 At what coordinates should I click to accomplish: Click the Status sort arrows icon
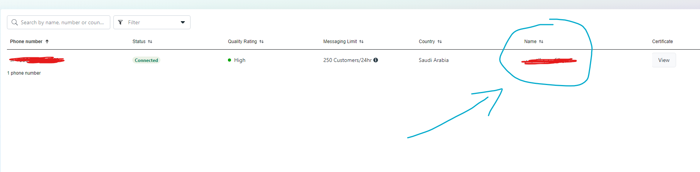tap(150, 42)
